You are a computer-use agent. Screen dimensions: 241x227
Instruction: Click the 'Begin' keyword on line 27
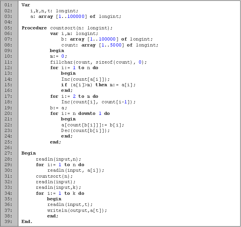(x=29, y=153)
